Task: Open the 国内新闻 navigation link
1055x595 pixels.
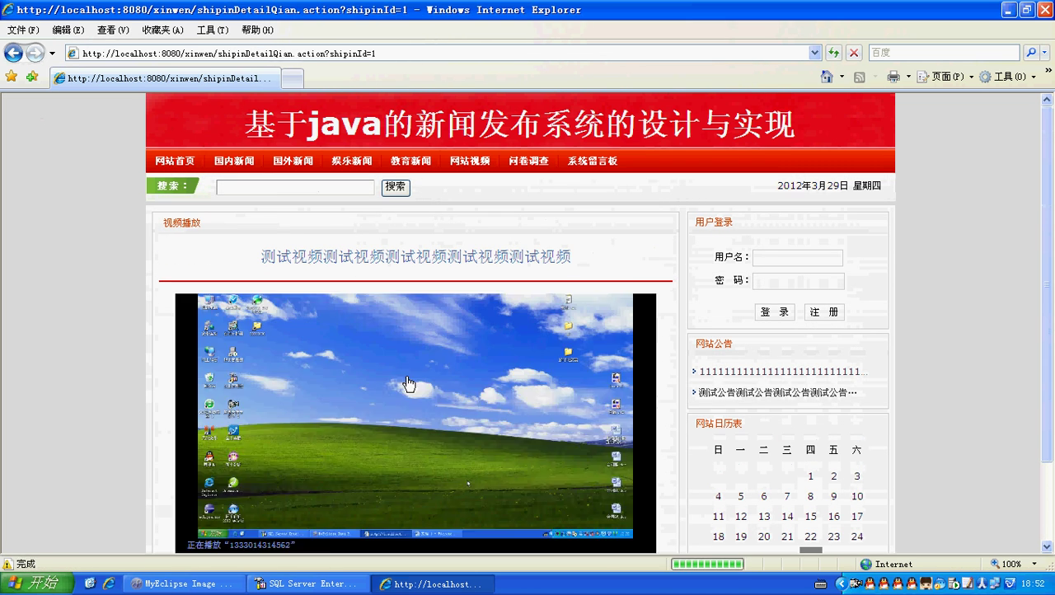Action: point(234,161)
